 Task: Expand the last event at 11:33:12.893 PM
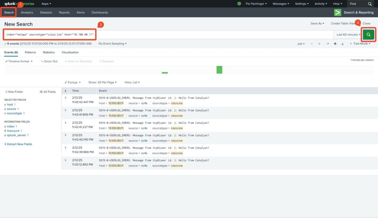66,160
